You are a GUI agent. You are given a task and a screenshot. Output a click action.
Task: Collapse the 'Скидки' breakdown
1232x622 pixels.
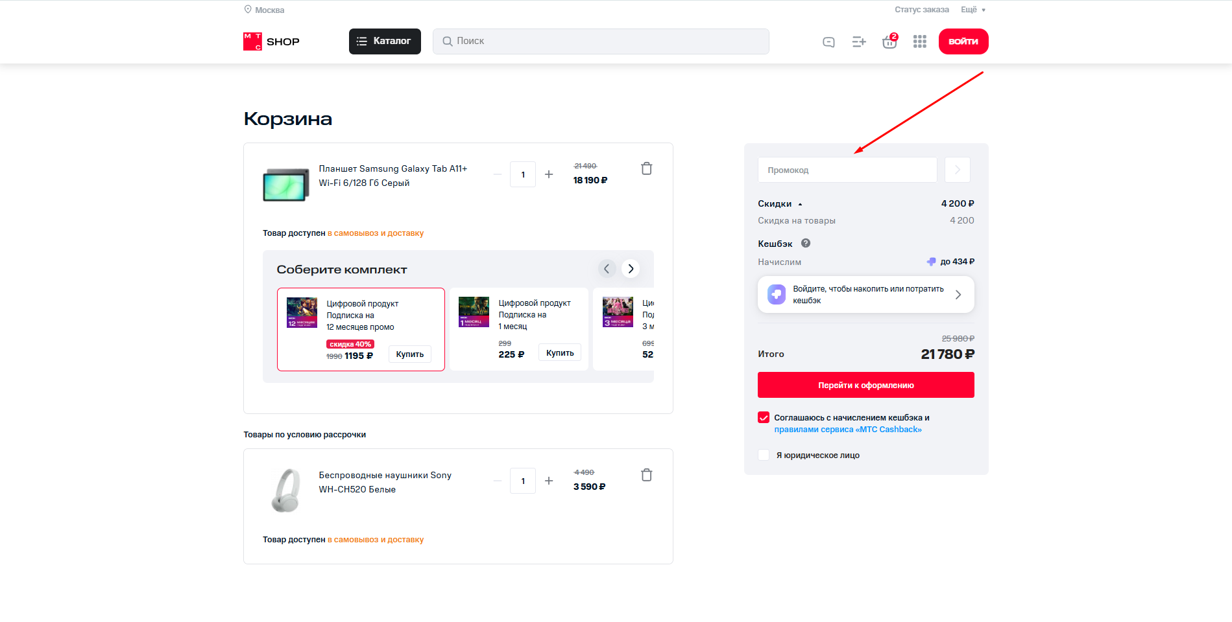[780, 204]
